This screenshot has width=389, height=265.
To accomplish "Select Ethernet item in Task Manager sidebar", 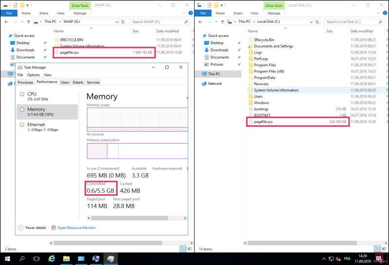I will [47, 127].
